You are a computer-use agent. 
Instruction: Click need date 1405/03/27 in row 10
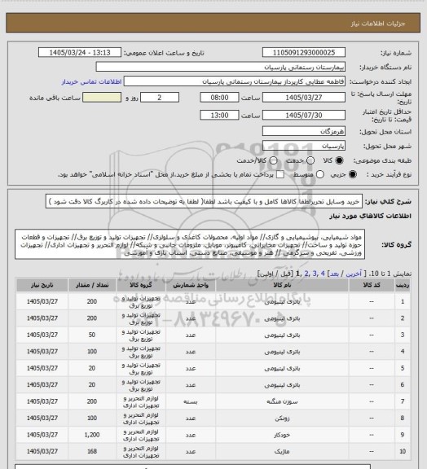42,451
